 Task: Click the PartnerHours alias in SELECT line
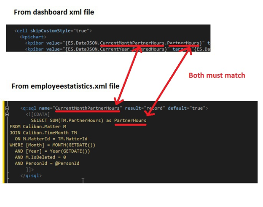[130, 121]
